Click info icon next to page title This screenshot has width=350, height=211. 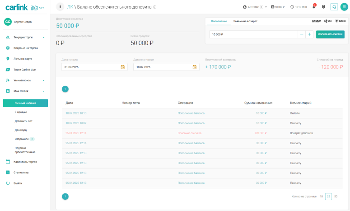pos(155,7)
